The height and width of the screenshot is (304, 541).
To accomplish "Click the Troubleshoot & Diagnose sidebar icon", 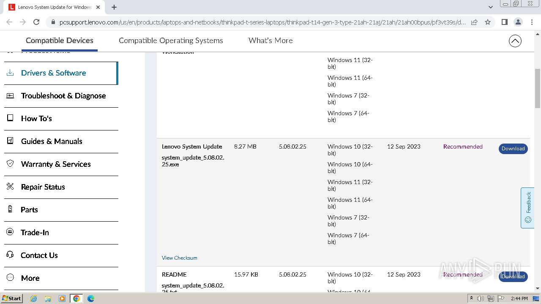I will pyautogui.click(x=10, y=95).
